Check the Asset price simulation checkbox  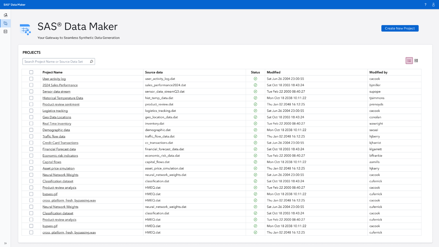point(31,168)
